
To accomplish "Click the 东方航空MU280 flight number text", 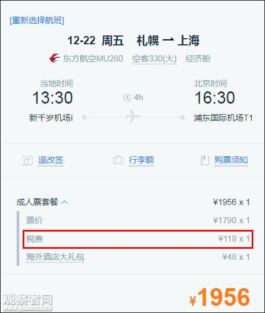I will click(93, 59).
